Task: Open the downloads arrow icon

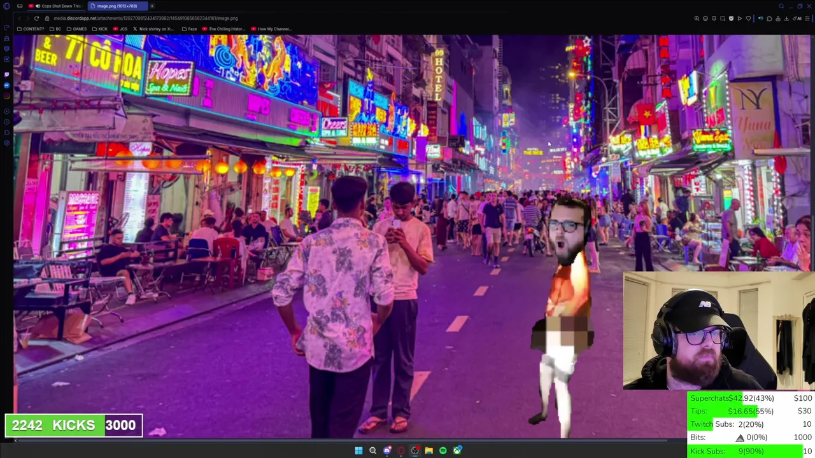Action: (x=786, y=18)
